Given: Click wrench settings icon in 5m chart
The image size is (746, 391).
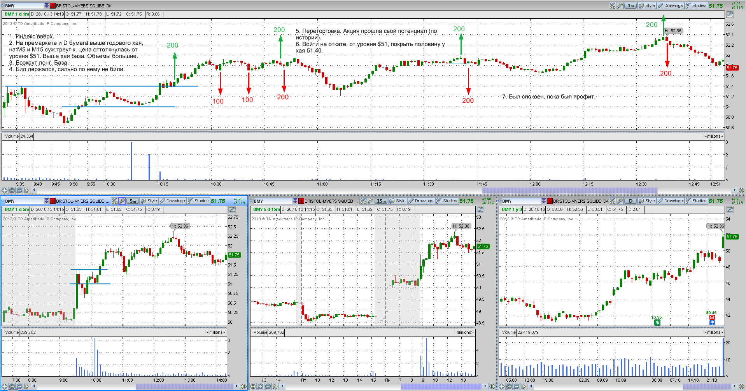Looking at the screenshot, I should tap(122, 201).
